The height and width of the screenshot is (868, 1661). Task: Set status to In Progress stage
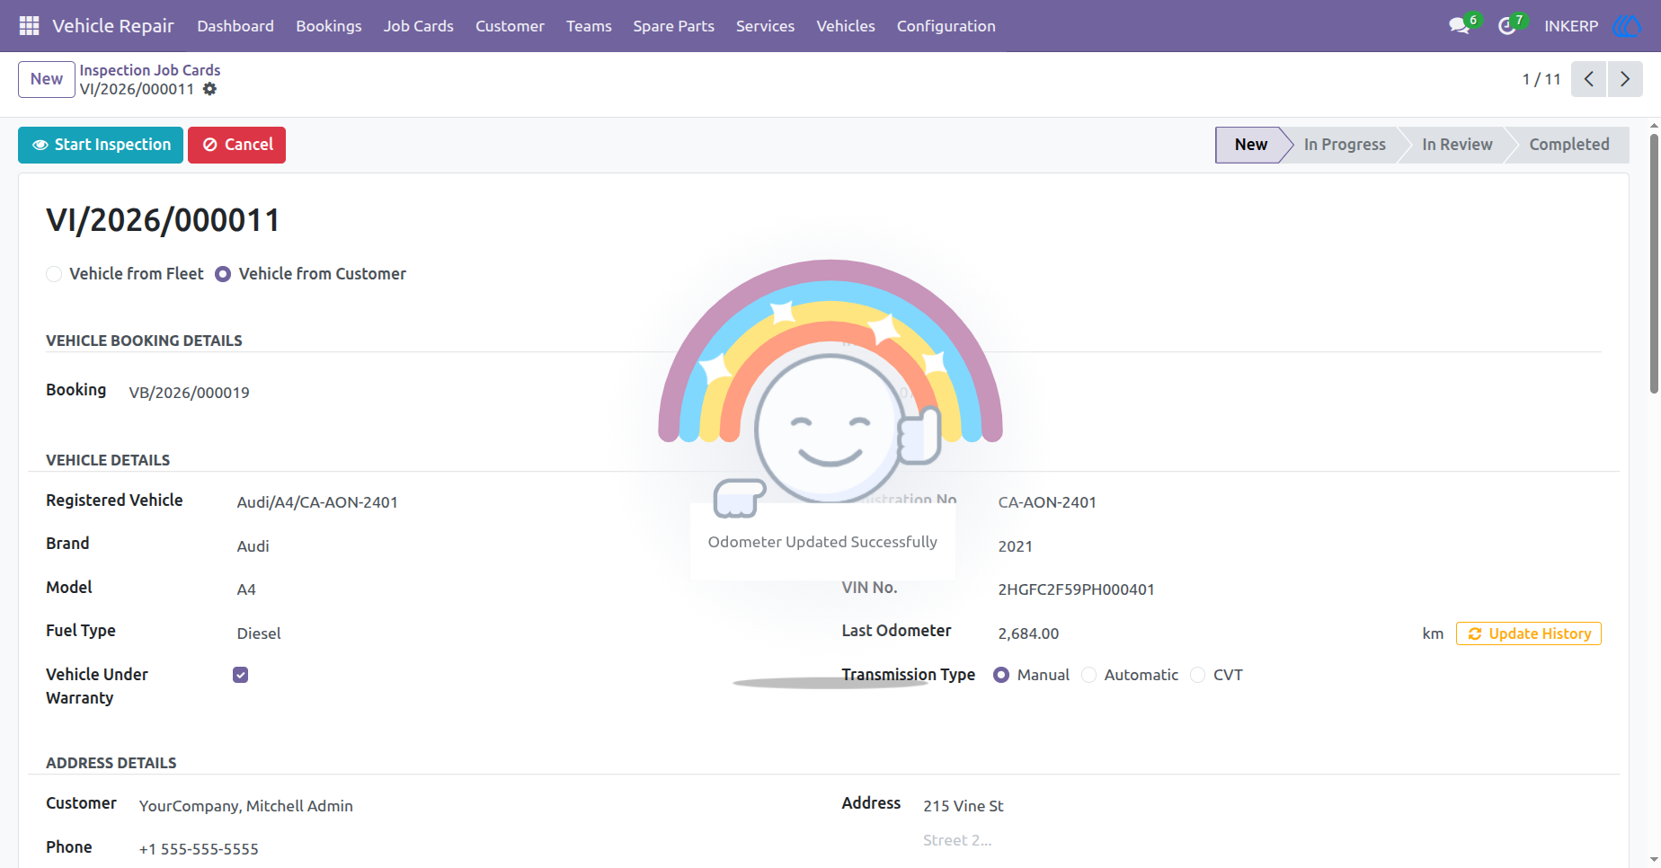(1345, 145)
